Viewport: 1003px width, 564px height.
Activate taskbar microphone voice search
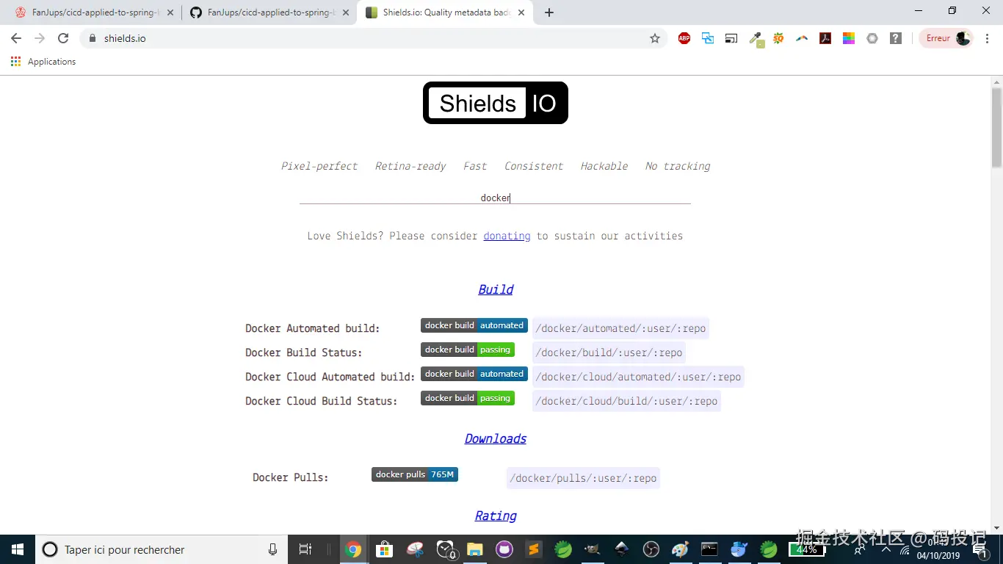point(273,549)
